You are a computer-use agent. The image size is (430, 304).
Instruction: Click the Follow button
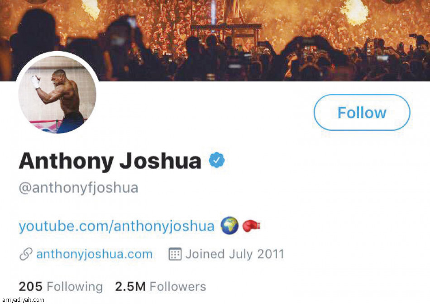click(362, 113)
